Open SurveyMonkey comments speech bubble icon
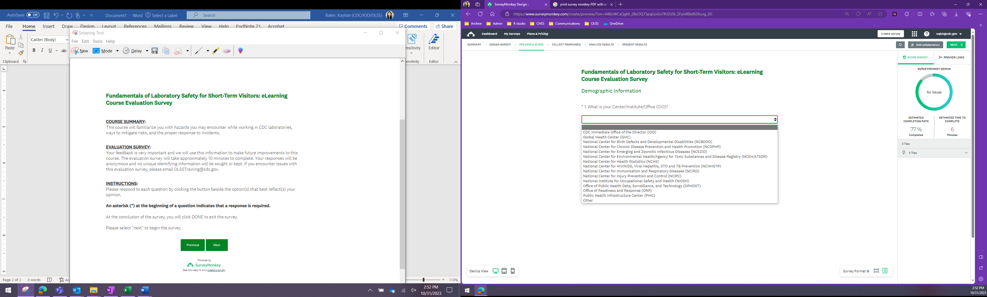Viewport: 987px width, 297px height. (900, 45)
